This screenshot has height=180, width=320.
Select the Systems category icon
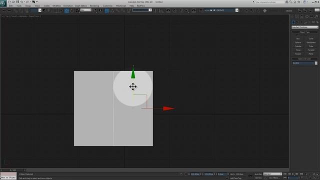tap(317, 22)
